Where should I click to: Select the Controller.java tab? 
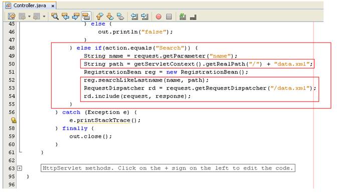[30, 5]
